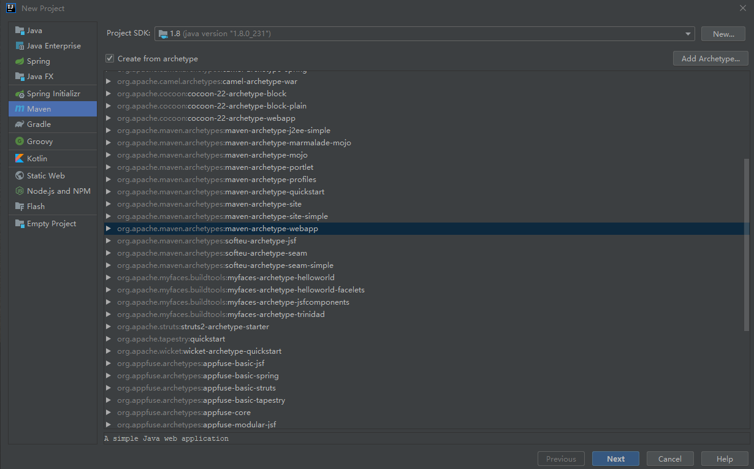
Task: Select myfaces-archetype-jsfcomponents row
Action: (426, 302)
